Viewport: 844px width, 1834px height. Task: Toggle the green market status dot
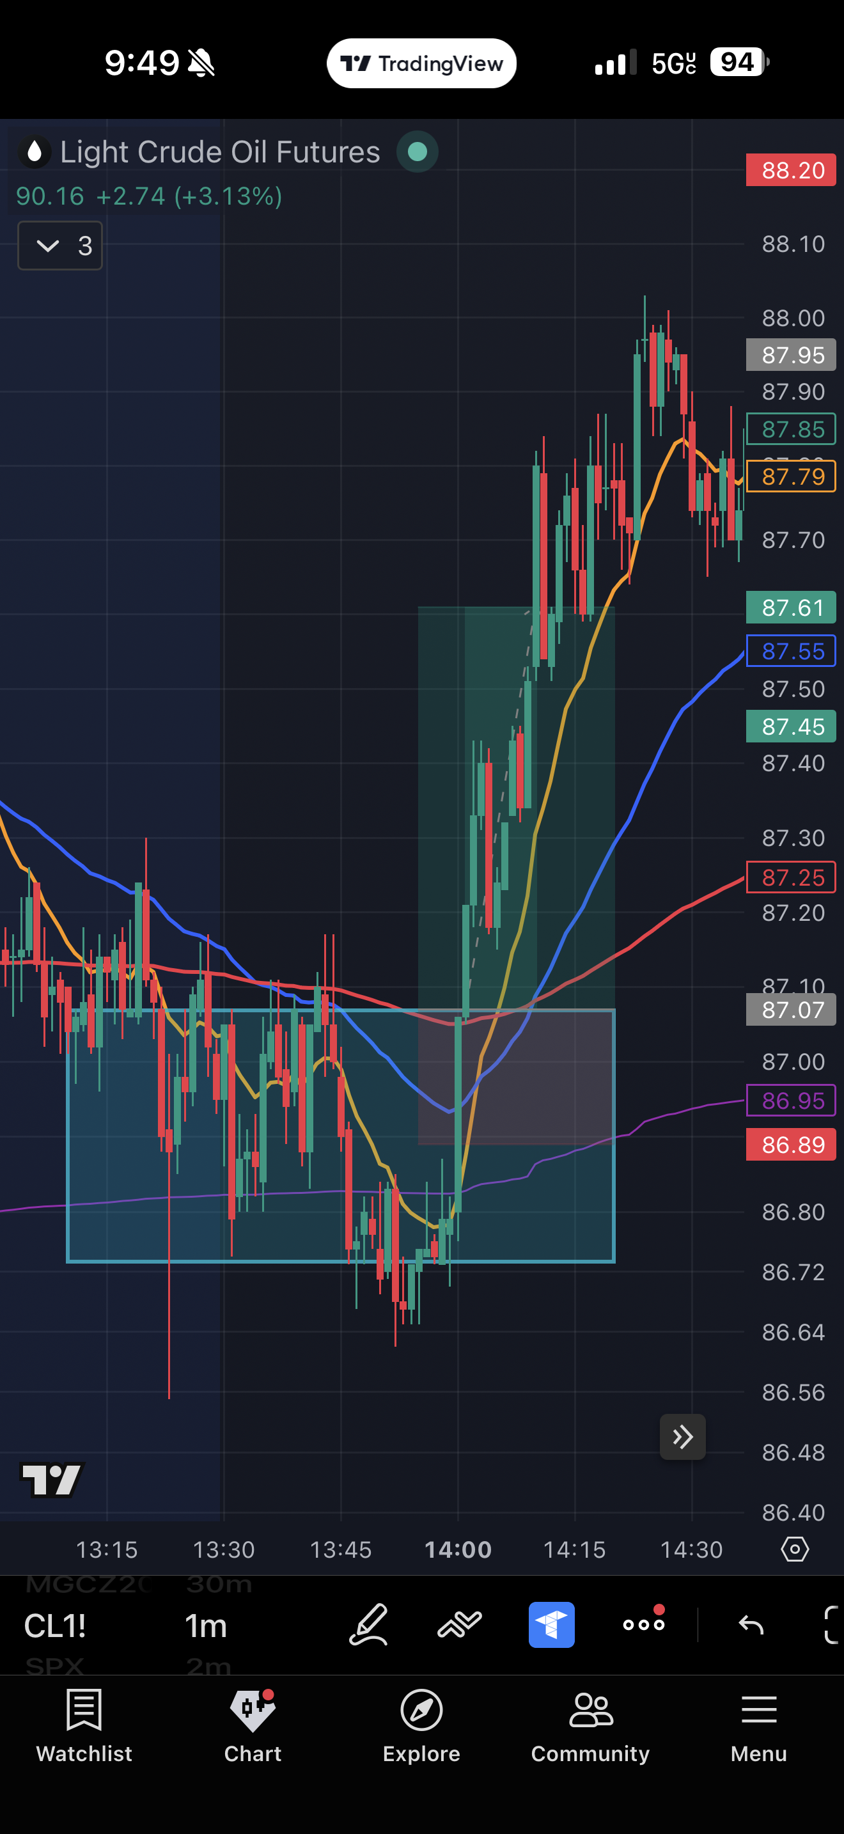pyautogui.click(x=417, y=152)
